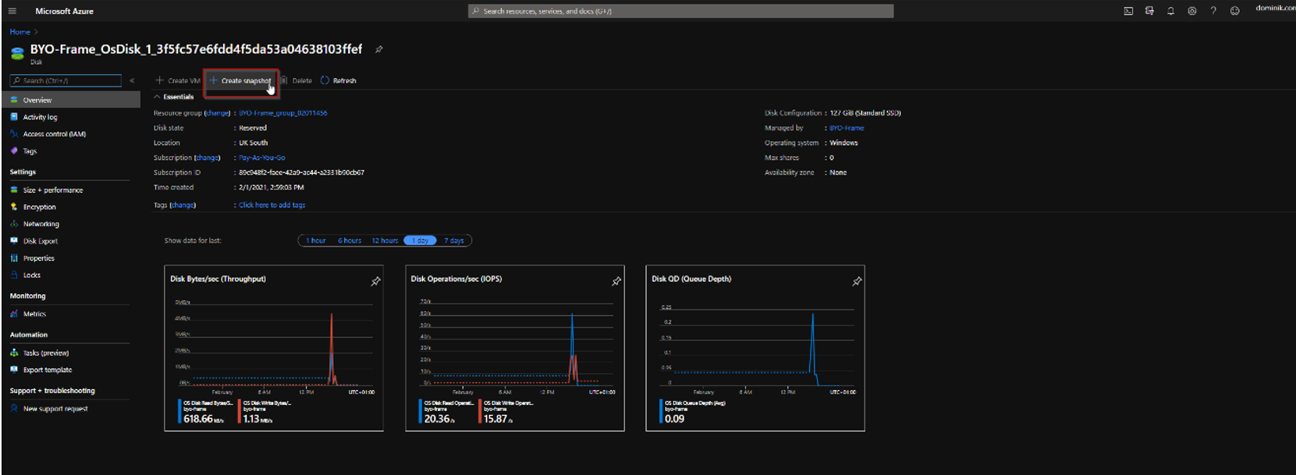Open the Pay-As-You-Go subscription link
Screen dimensions: 1296x475
(262, 158)
